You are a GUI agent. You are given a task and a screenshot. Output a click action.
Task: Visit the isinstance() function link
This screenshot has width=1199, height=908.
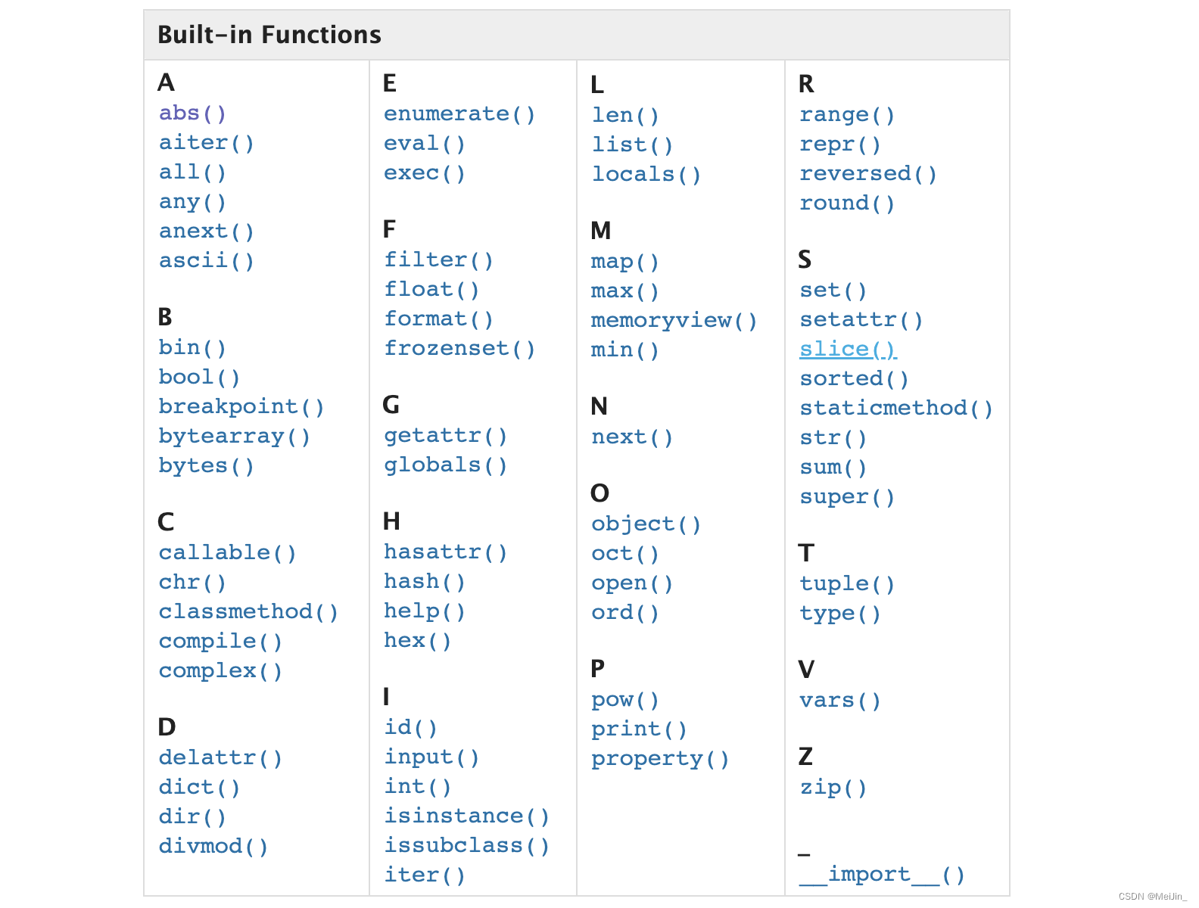(x=466, y=816)
